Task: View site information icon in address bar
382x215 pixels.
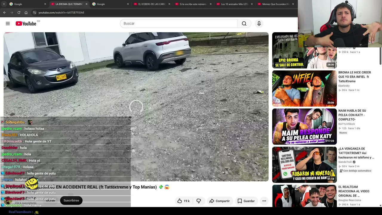Action: [35, 13]
